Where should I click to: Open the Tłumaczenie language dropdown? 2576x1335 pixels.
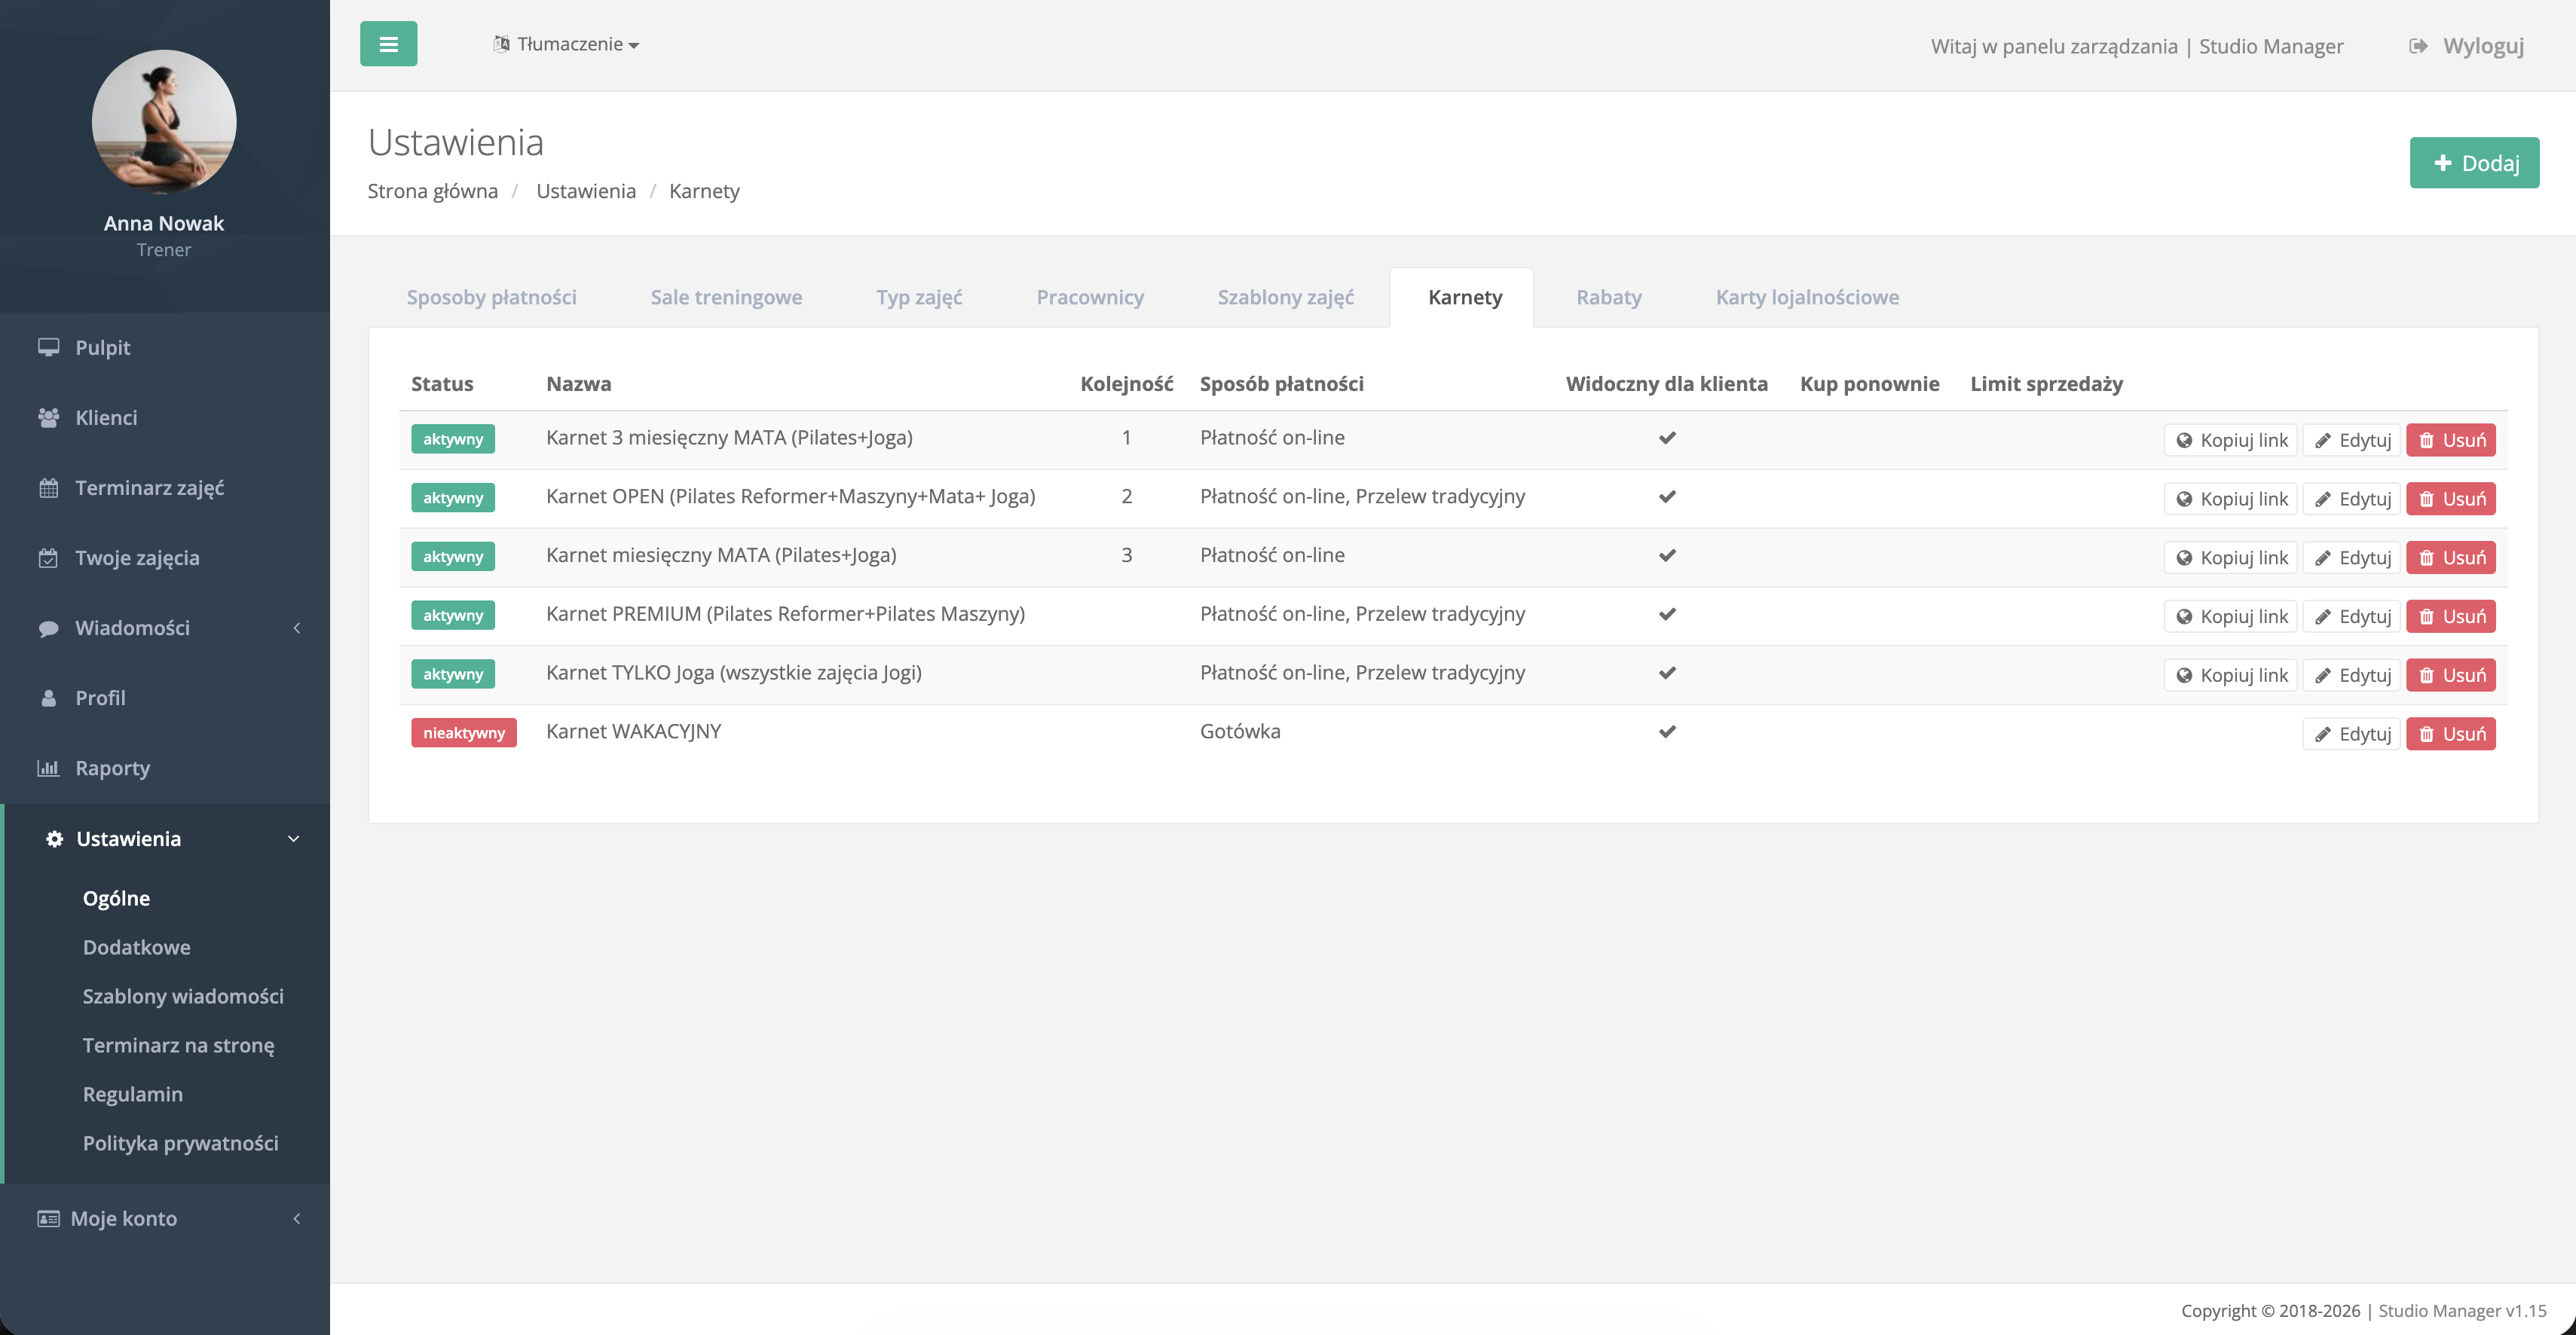pyautogui.click(x=567, y=44)
